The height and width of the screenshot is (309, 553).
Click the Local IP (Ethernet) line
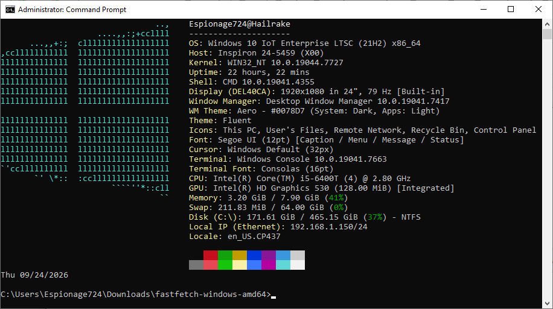(278, 227)
